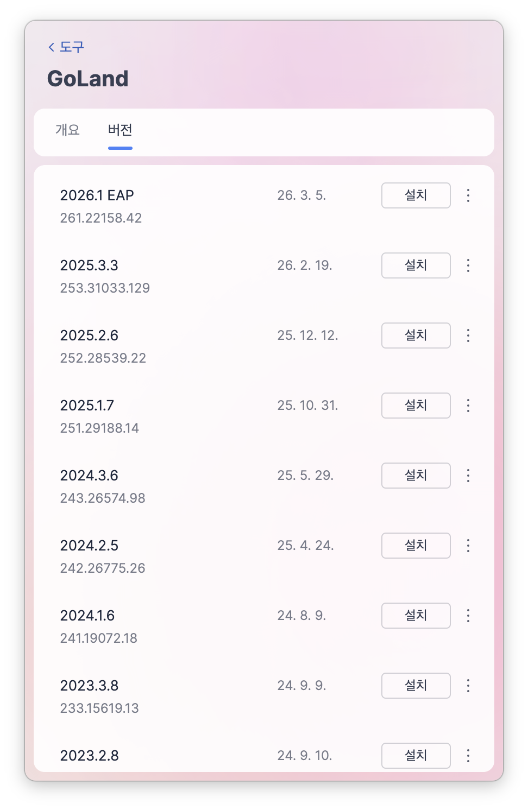528x810 pixels.
Task: Install GoLand version 2024.2.5
Action: [x=416, y=546]
